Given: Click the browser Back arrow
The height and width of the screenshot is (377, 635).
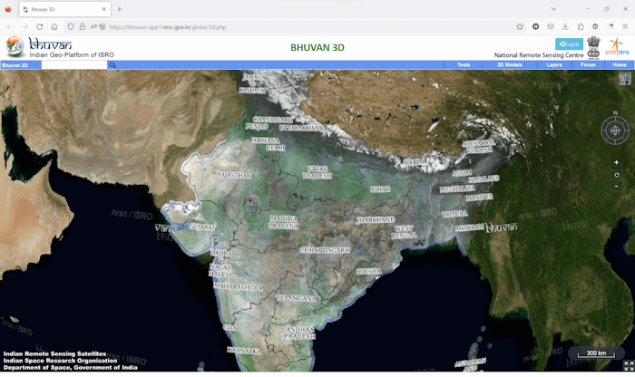Looking at the screenshot, I should click(x=10, y=26).
